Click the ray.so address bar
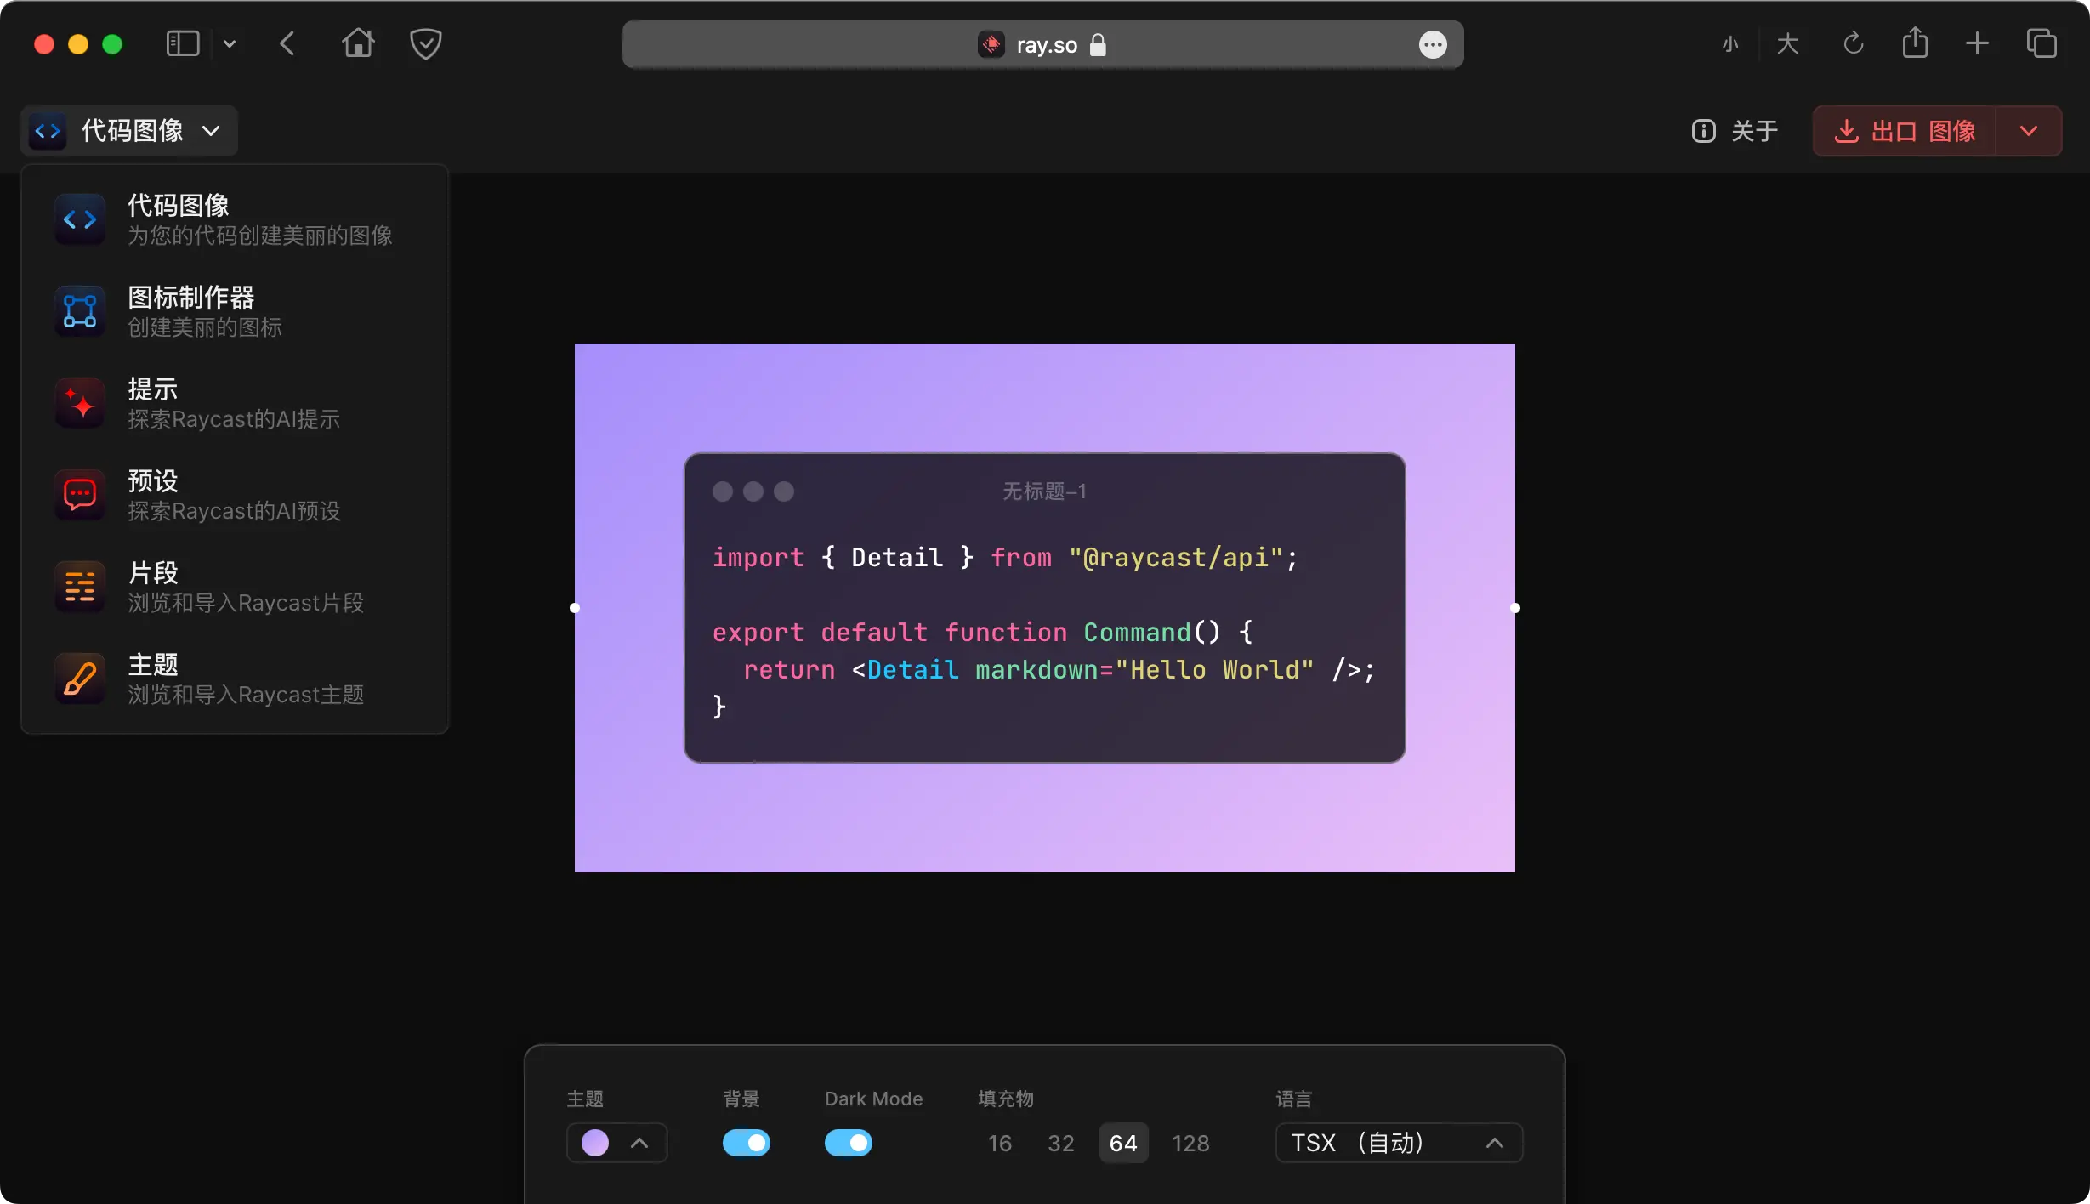 1042,44
